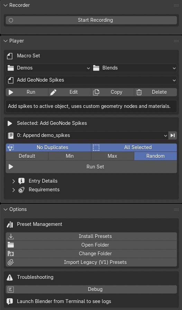This screenshot has width=182, height=310.
Task: Click the Edit button
Action: 70,92
